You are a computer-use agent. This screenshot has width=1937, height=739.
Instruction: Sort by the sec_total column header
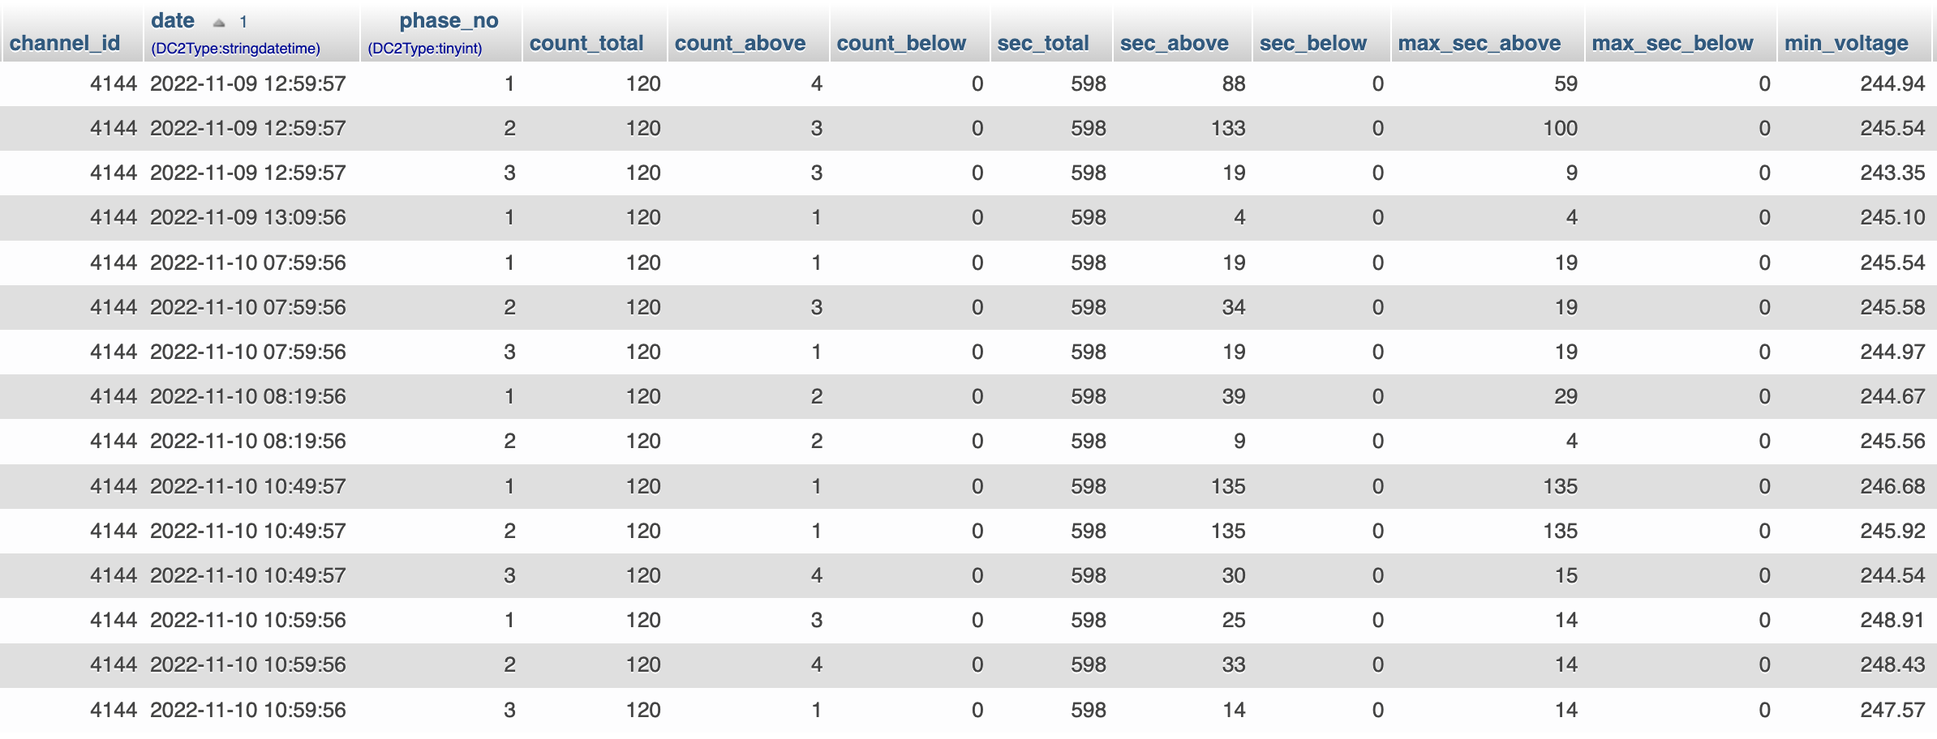click(1043, 43)
